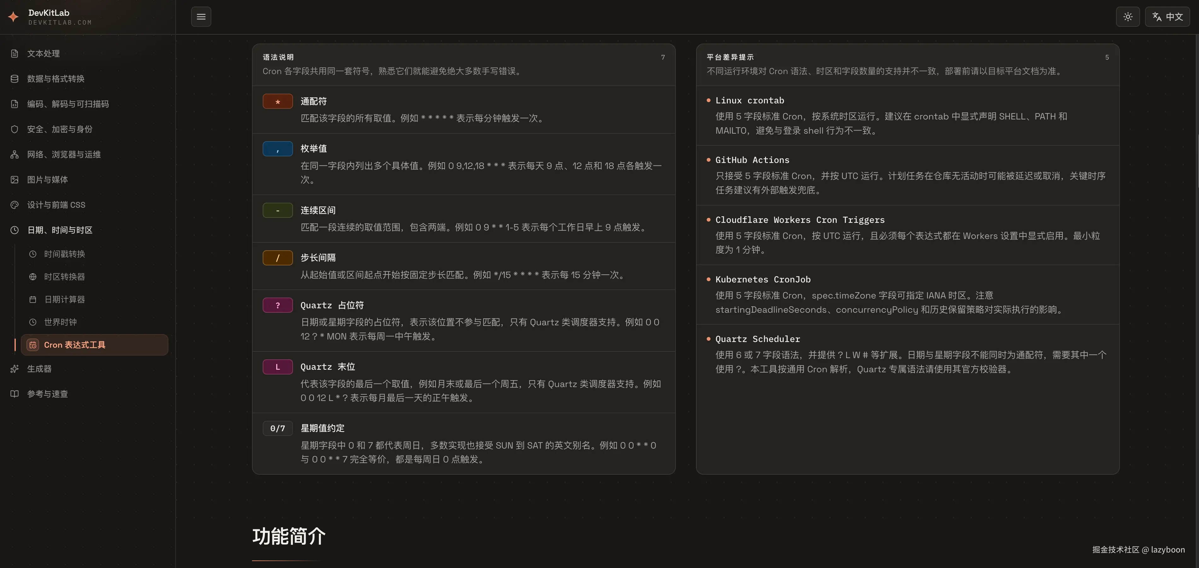Toggle the sidebar with hamburger menu button
Viewport: 1199px width, 568px height.
click(201, 17)
